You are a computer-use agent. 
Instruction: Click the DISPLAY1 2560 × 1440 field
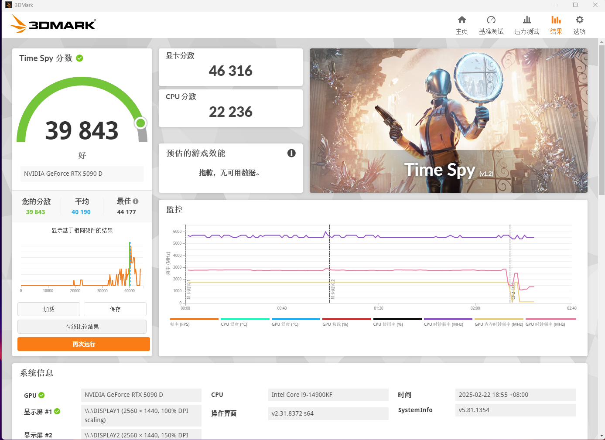[141, 416]
